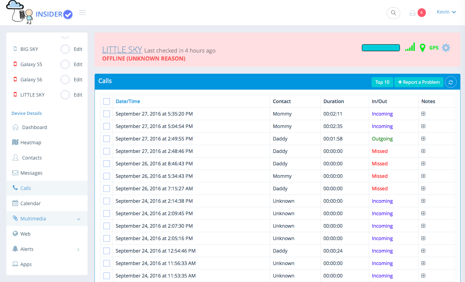Click the Insider logo in header
465x282 pixels.
point(39,12)
